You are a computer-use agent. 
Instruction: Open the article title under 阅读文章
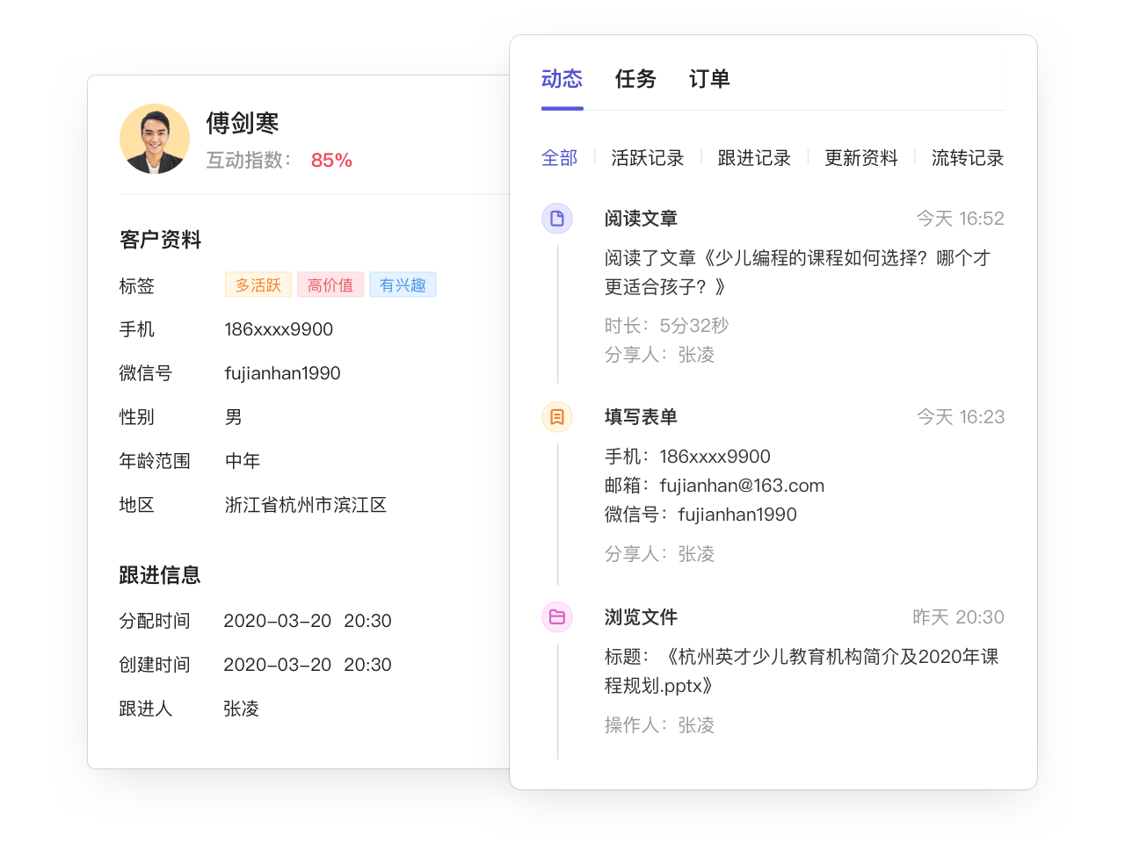(796, 272)
